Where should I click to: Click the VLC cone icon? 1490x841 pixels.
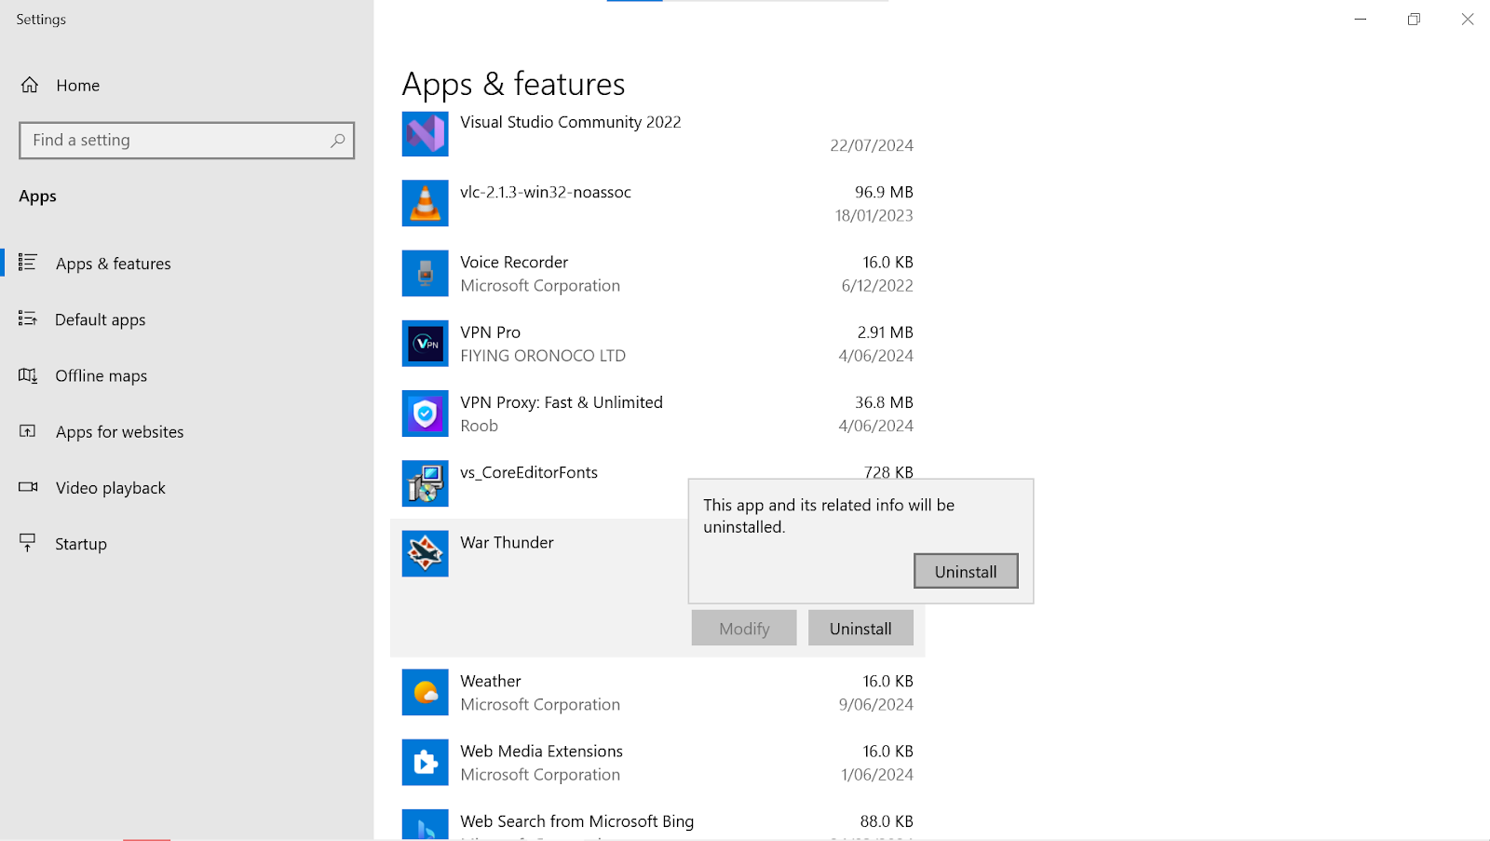tap(426, 203)
